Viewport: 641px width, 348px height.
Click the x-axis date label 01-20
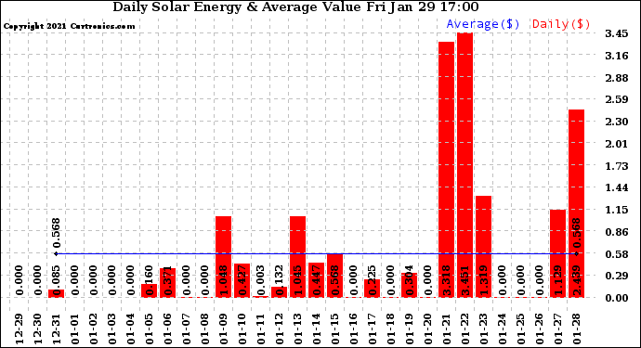click(428, 329)
